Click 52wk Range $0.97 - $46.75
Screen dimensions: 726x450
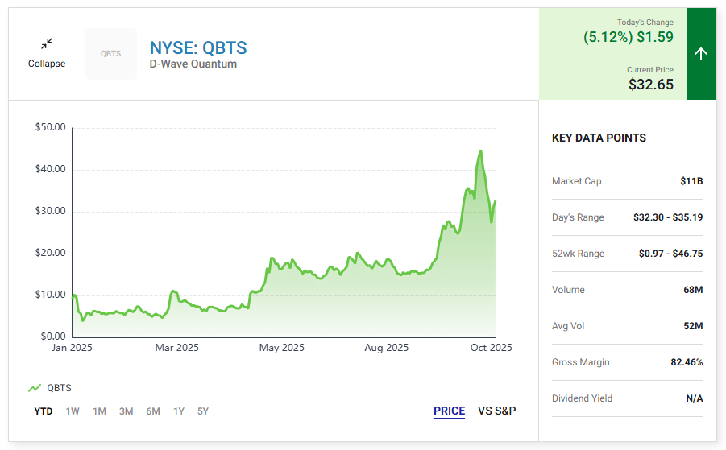[x=671, y=254]
